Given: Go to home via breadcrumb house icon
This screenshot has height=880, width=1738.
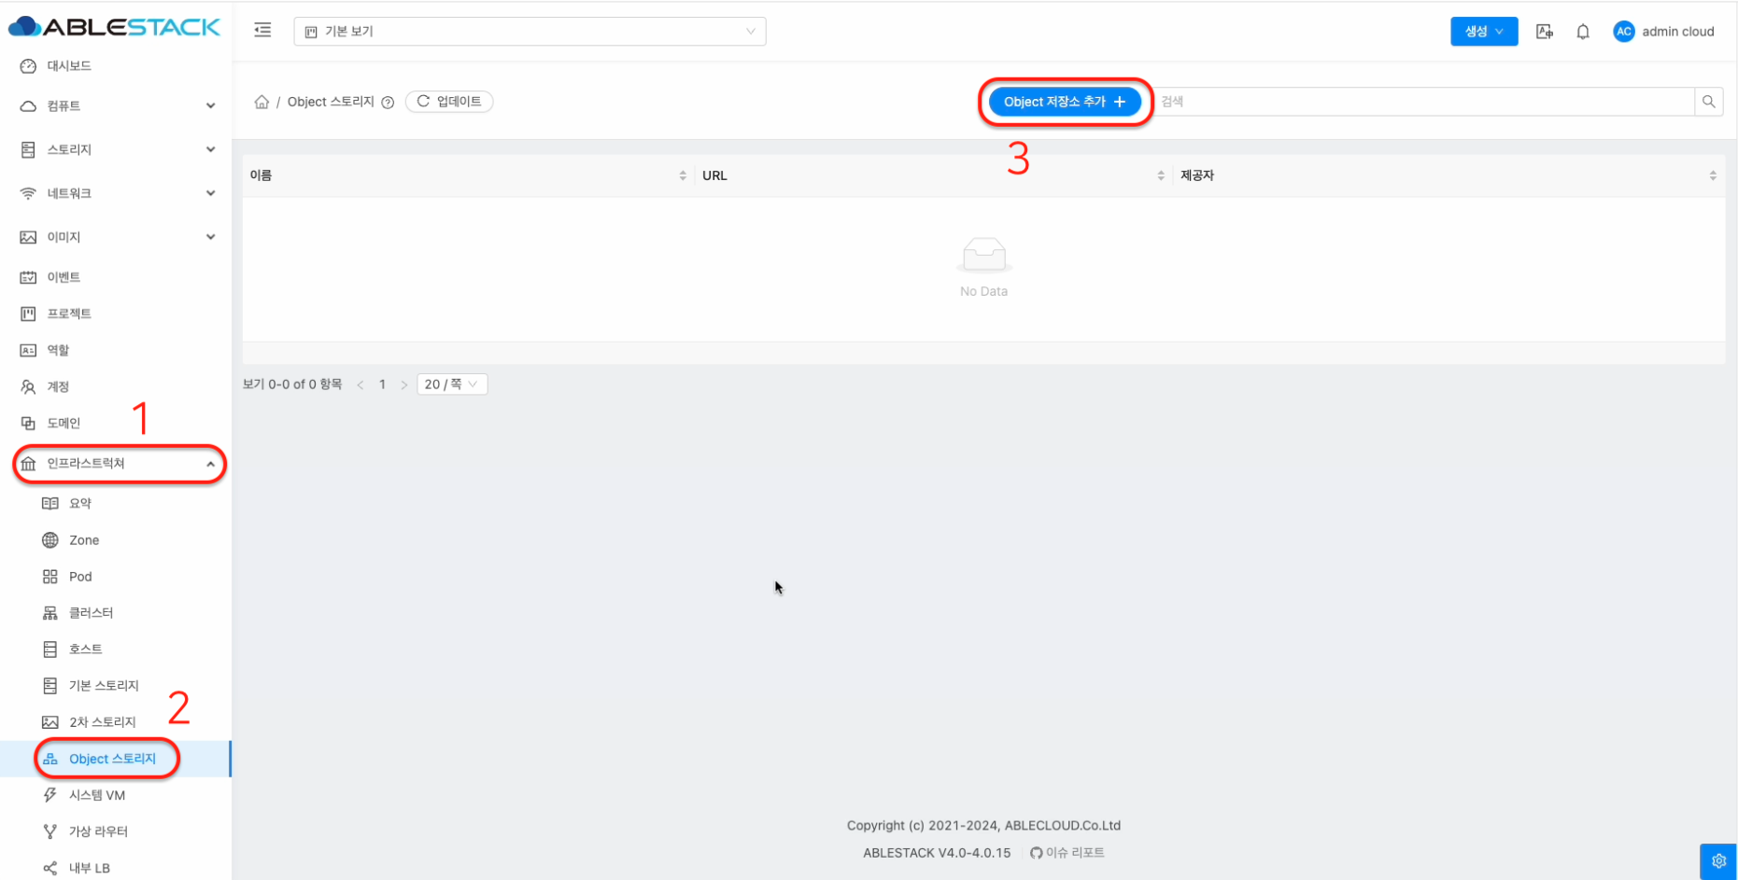Looking at the screenshot, I should click(x=261, y=102).
